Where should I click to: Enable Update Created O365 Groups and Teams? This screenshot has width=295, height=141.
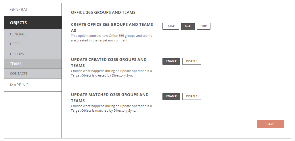click(171, 61)
